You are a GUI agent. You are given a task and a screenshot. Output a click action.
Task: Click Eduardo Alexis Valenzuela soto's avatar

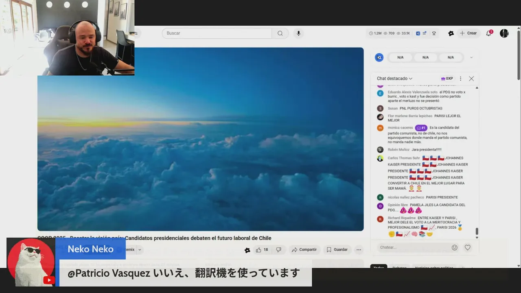click(380, 93)
